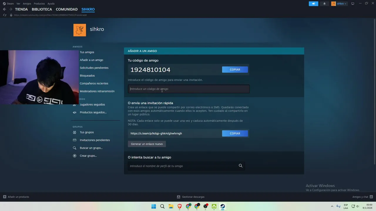Go to the TIENDA tab

(x=21, y=9)
